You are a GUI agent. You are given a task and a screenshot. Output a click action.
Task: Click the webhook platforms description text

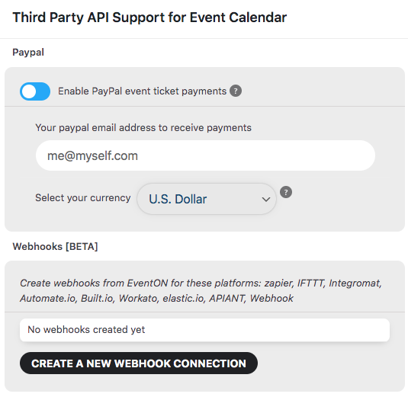pos(201,290)
